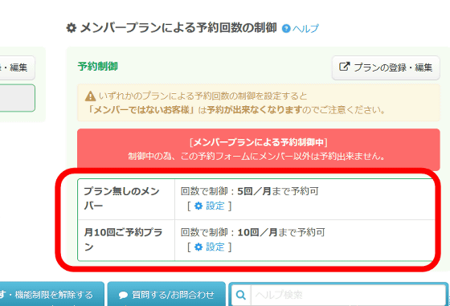Click 質問する/お問合わせ button

click(166, 294)
